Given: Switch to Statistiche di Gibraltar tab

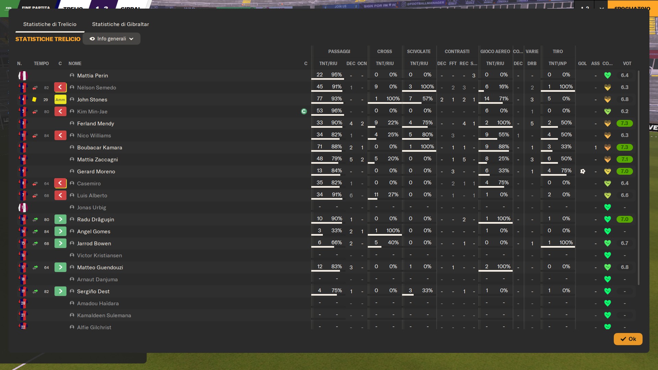Looking at the screenshot, I should tap(120, 24).
